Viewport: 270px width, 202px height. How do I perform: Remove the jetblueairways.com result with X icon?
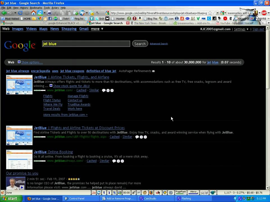pos(122,161)
